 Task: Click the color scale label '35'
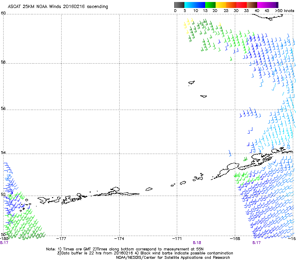point(246,11)
